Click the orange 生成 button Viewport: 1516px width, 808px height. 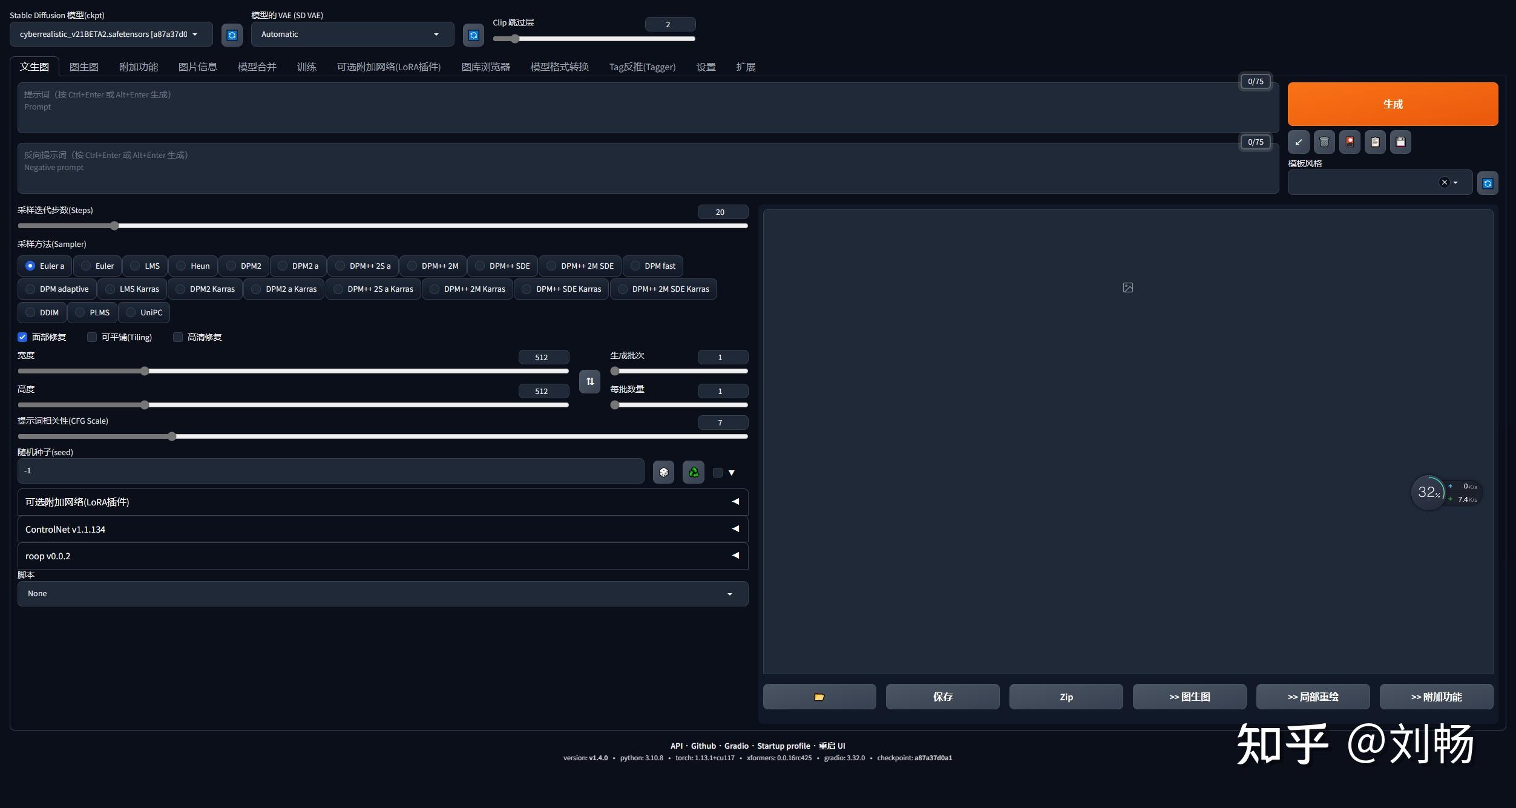[x=1392, y=103]
